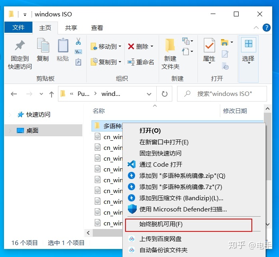Open the New item dropdown arrow
Viewport: 279px width, 257px height.
[x=192, y=41]
